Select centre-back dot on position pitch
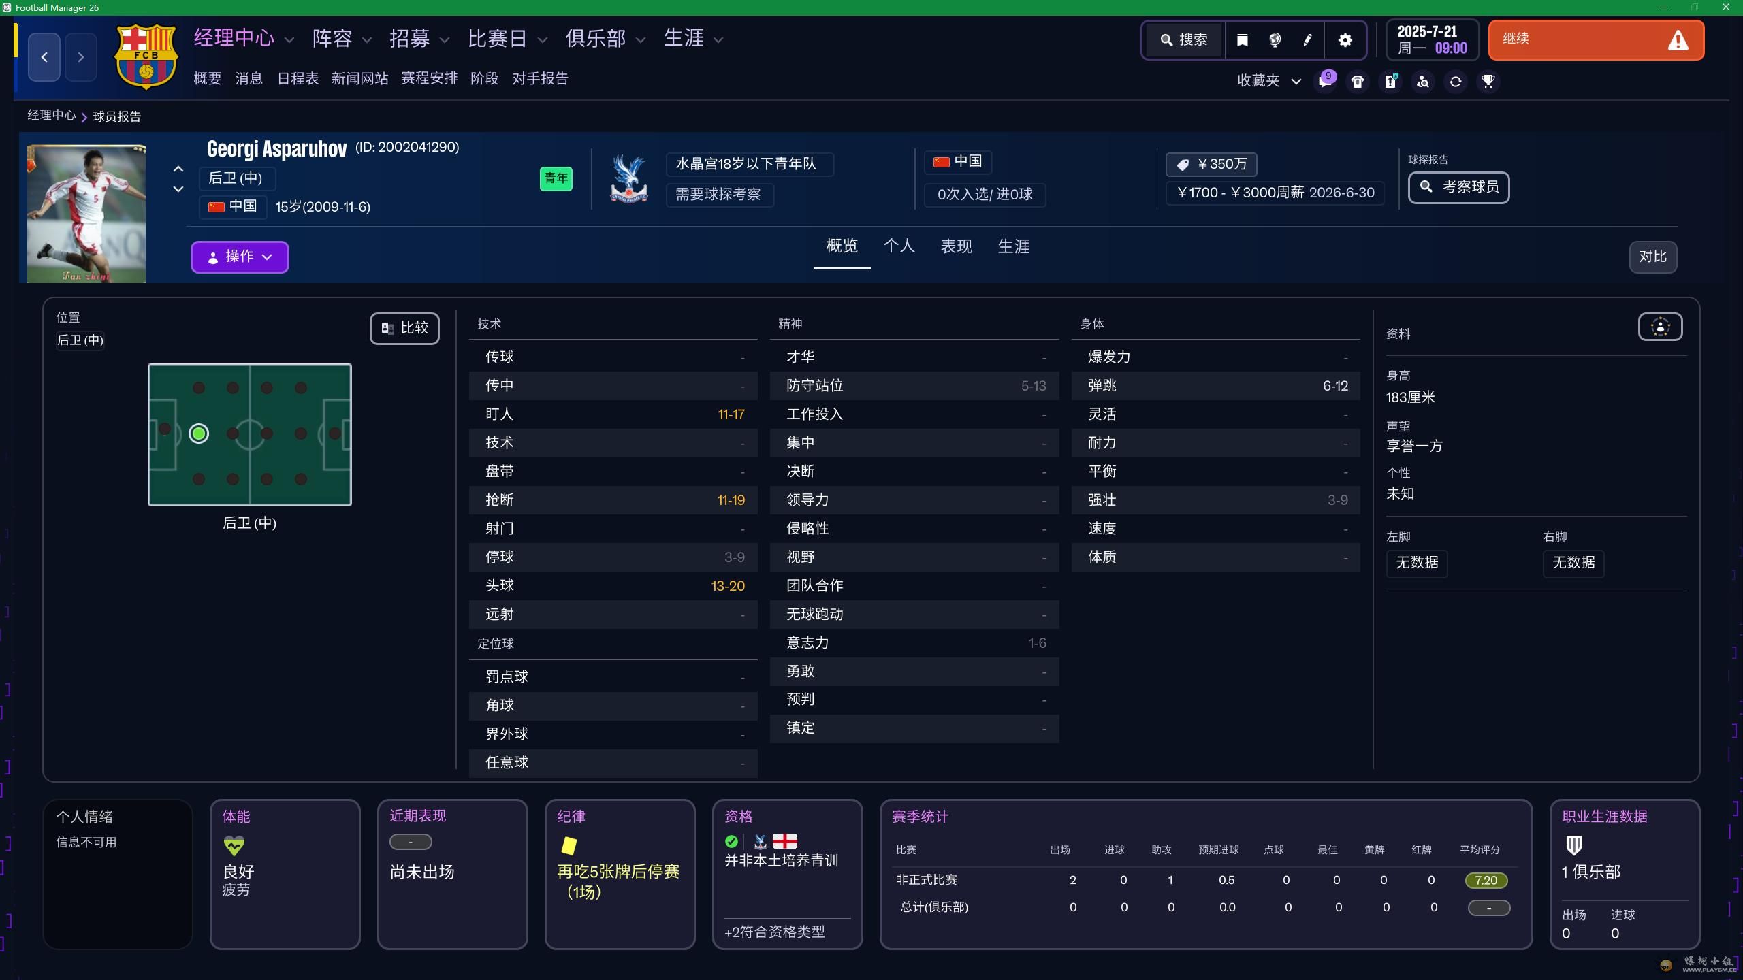This screenshot has width=1743, height=980. [x=199, y=434]
